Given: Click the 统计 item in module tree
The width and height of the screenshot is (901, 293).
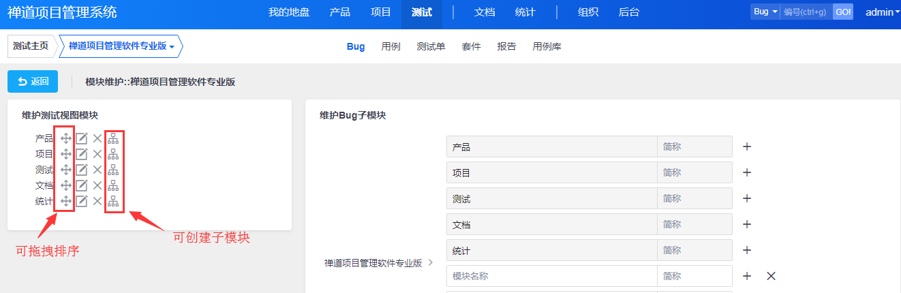Looking at the screenshot, I should pyautogui.click(x=44, y=201).
